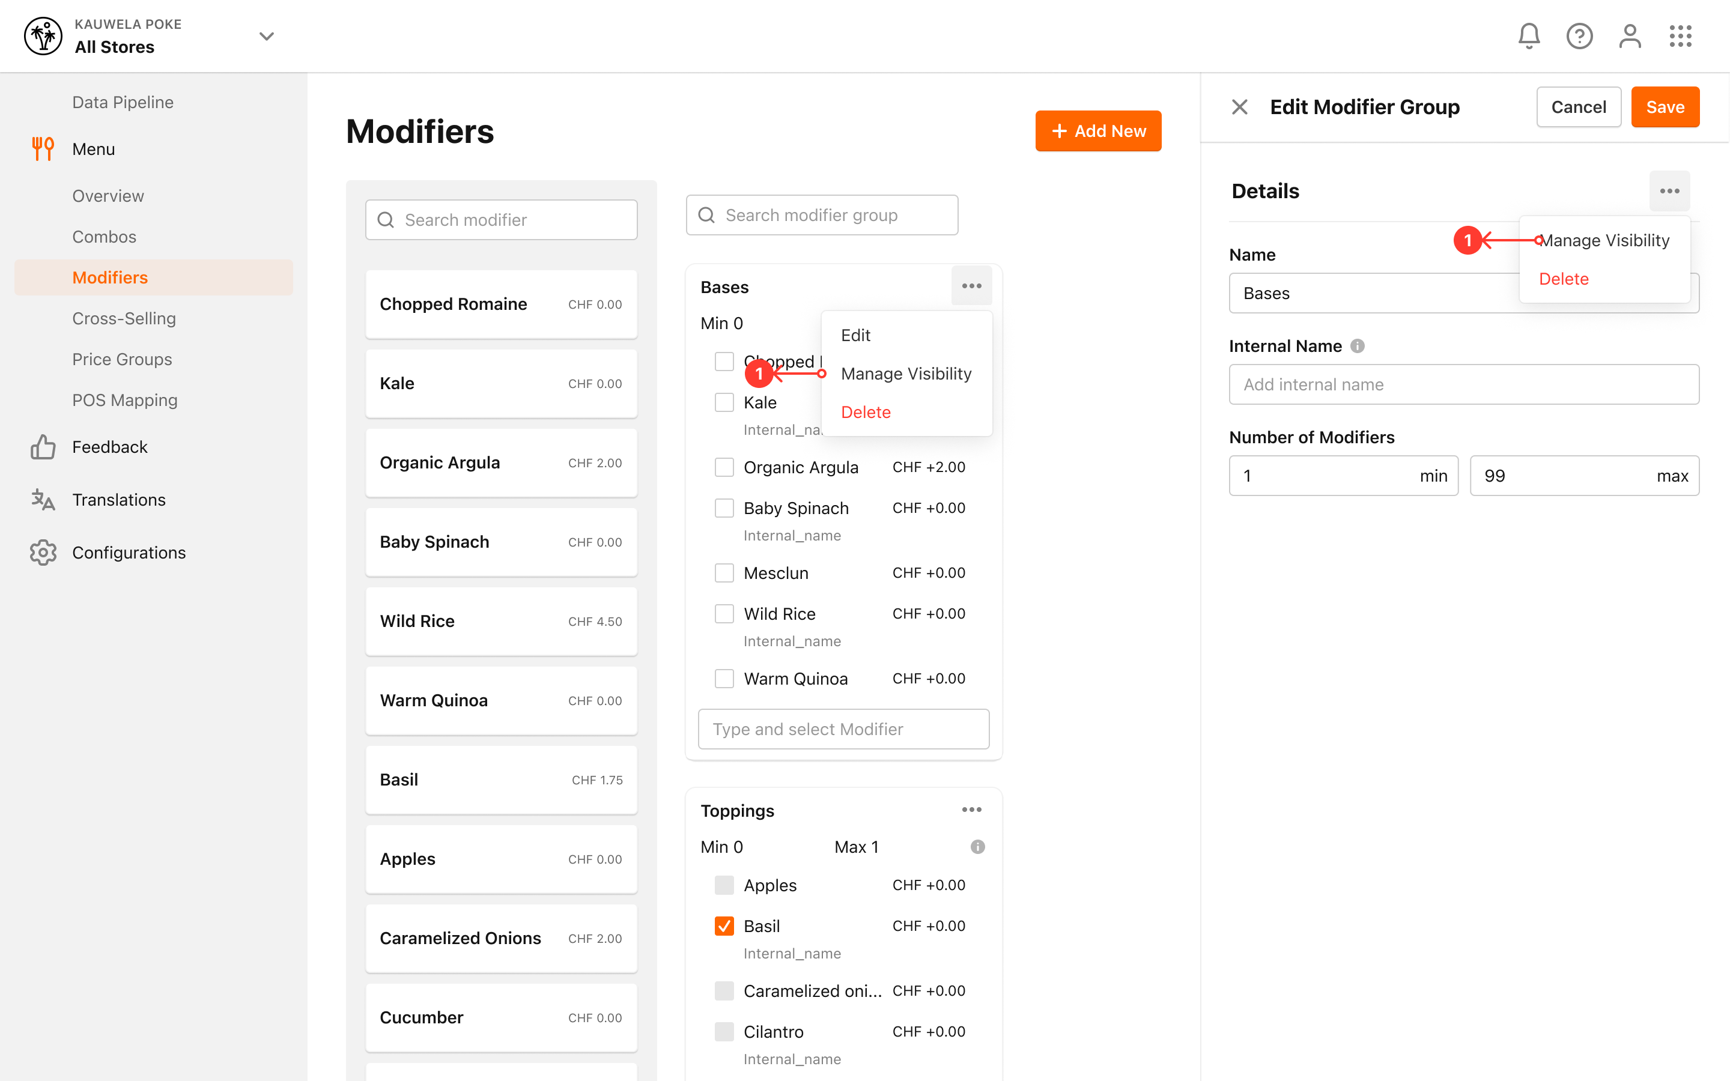
Task: Click the Configurations gear icon
Action: click(x=43, y=553)
